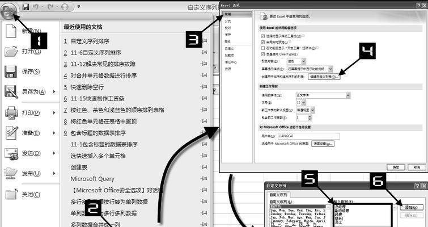Screen dimensions: 428x227
Task: Toggle 总是使用 ClearType checkbox
Action: (x=263, y=54)
